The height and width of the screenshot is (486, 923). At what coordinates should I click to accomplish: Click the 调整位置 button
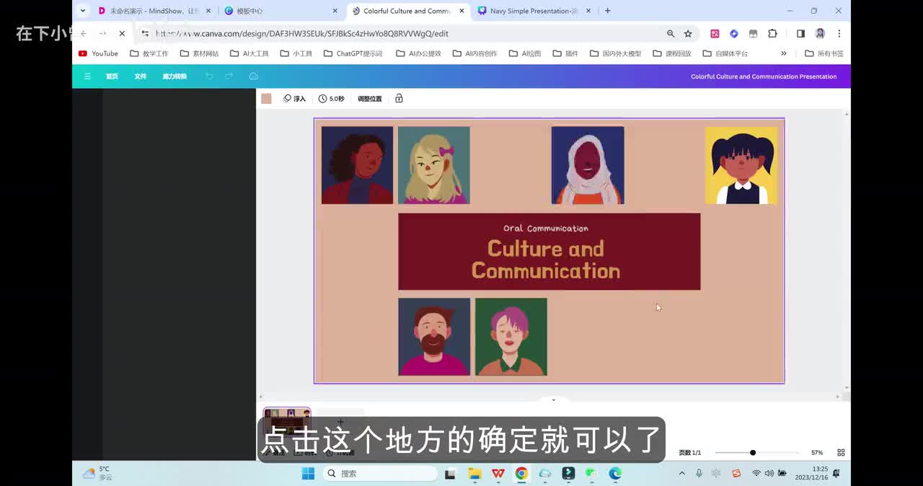369,99
